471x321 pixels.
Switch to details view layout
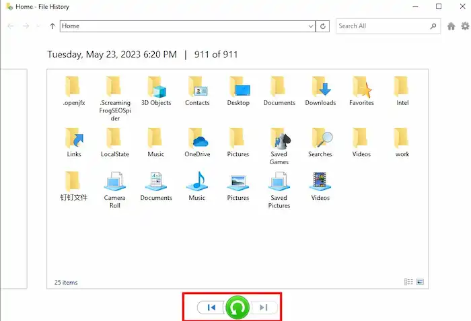(x=408, y=282)
